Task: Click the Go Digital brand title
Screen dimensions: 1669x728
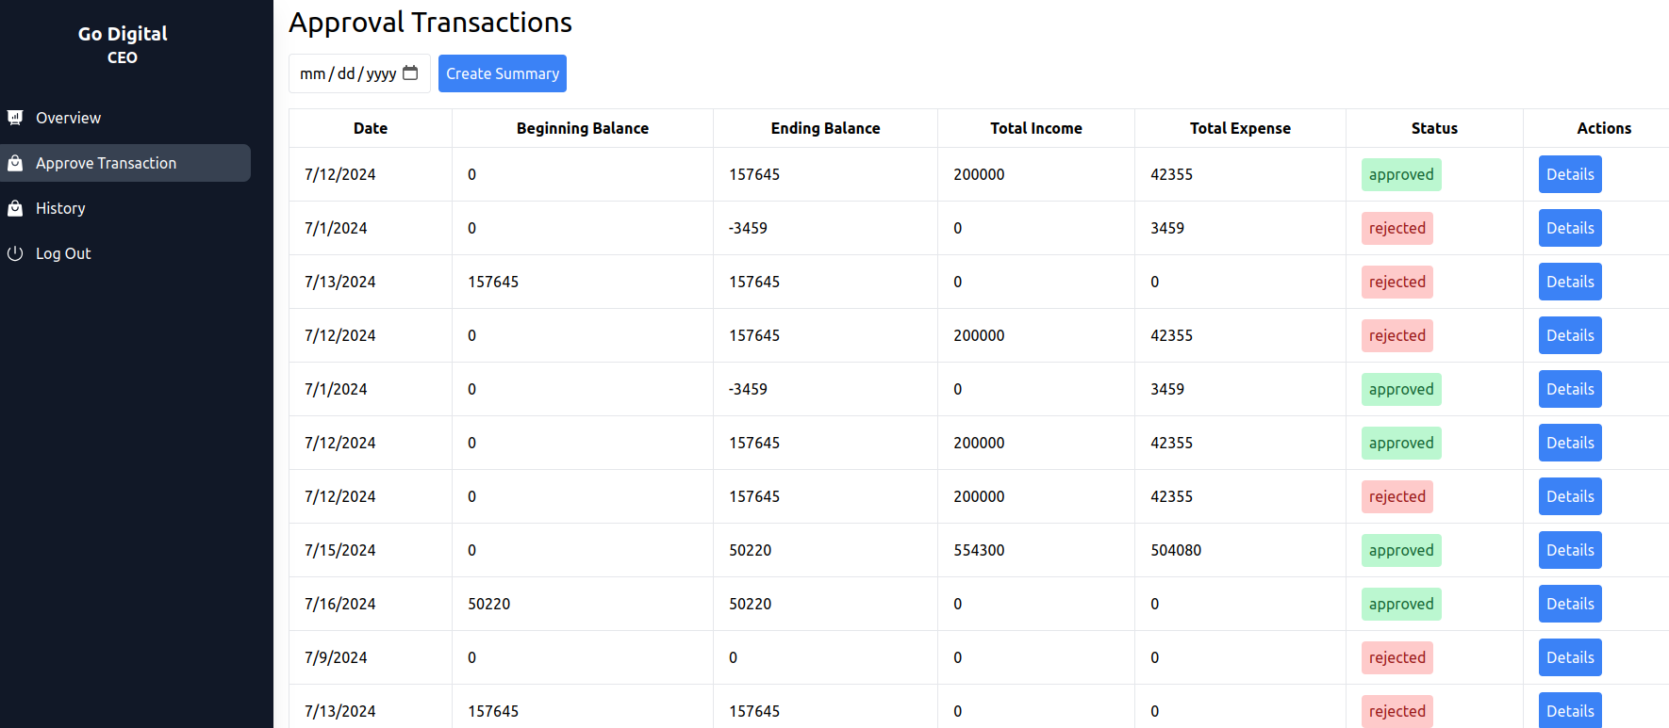Action: pos(123,34)
